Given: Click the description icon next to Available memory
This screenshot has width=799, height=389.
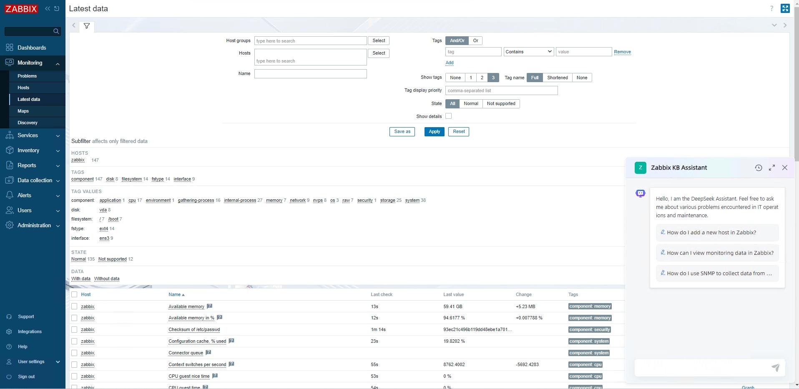Looking at the screenshot, I should [x=210, y=306].
